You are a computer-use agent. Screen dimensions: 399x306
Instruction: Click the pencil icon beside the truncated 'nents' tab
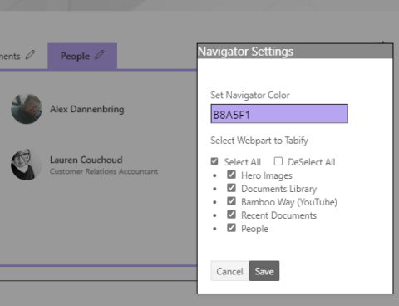(x=30, y=55)
